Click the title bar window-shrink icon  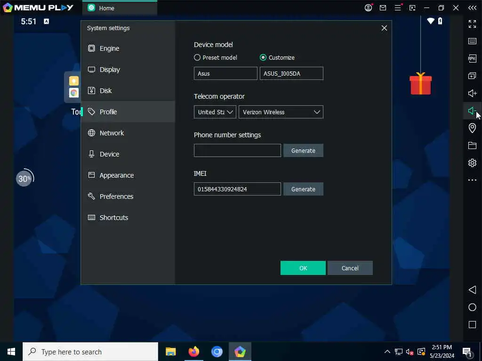coord(412,8)
